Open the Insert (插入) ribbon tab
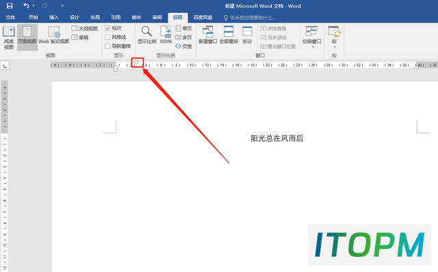The image size is (438, 272). coord(54,18)
